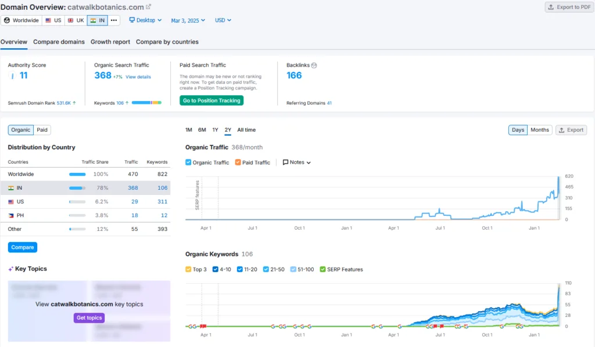The width and height of the screenshot is (595, 347).
Task: Toggle the 21-50 keywords checkbox
Action: pos(266,269)
